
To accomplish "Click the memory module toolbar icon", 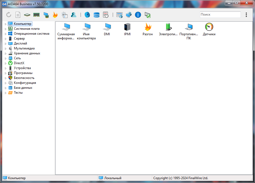I will click(37, 15).
